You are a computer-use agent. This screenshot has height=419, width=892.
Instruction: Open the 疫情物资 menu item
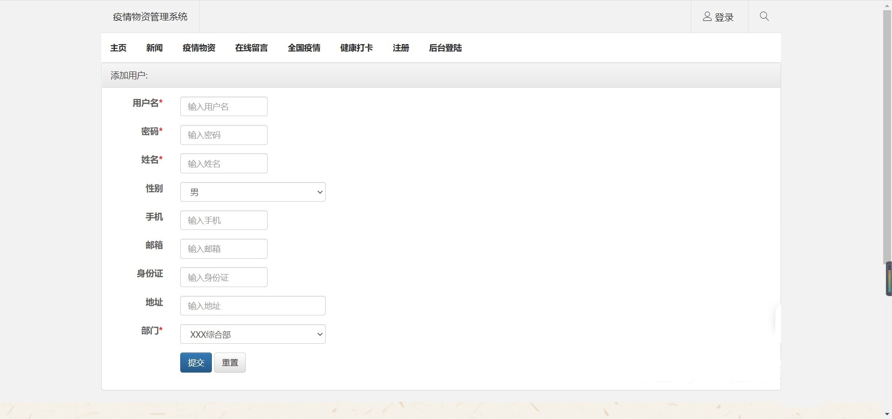[199, 48]
